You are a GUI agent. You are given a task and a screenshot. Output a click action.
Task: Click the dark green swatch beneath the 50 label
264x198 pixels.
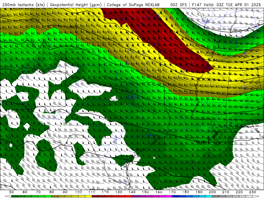click(x=15, y=196)
